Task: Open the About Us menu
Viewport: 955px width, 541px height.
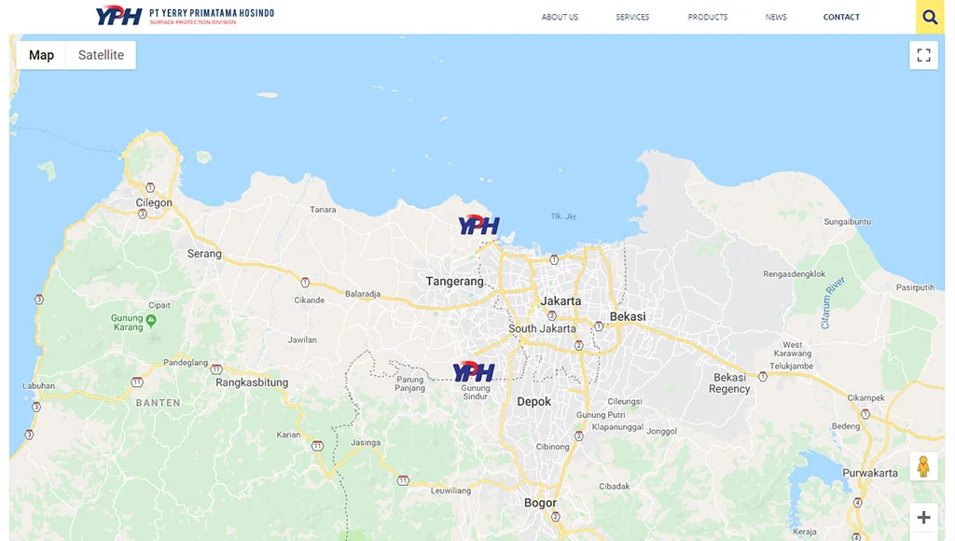Action: pyautogui.click(x=560, y=17)
